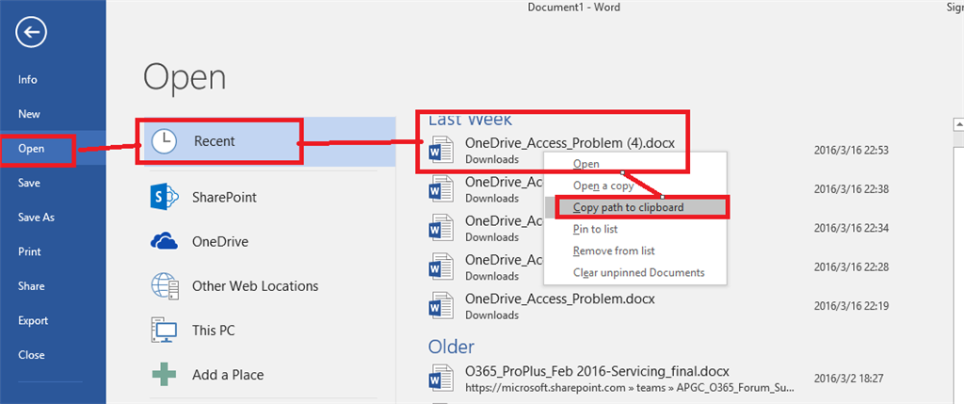Click the This PC computer icon
The height and width of the screenshot is (404, 964).
pyautogui.click(x=164, y=331)
